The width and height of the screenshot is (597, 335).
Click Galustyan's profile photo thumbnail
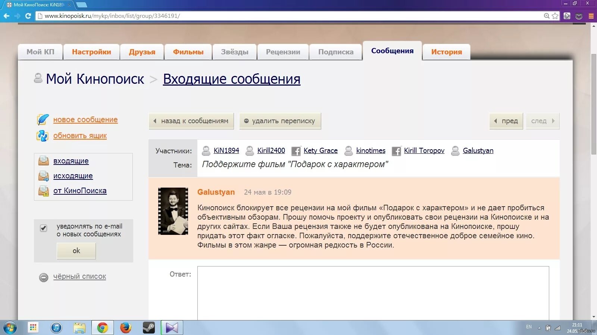click(x=173, y=211)
